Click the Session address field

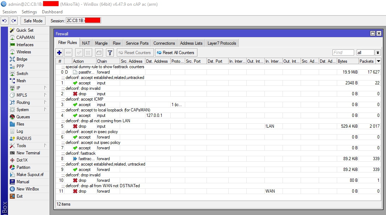[84, 21]
